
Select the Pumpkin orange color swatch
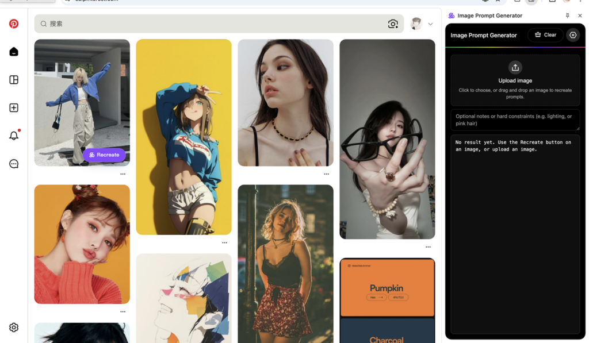click(x=387, y=288)
